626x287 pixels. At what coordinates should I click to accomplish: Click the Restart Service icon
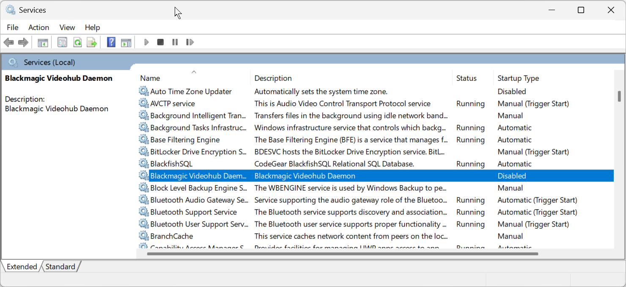(x=190, y=42)
